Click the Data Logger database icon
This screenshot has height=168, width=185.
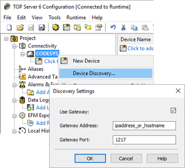point(22,100)
